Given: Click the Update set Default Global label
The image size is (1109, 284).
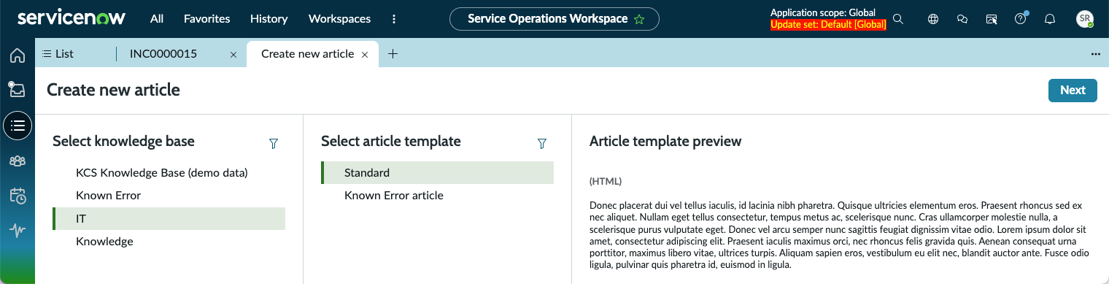Looking at the screenshot, I should pyautogui.click(x=828, y=25).
